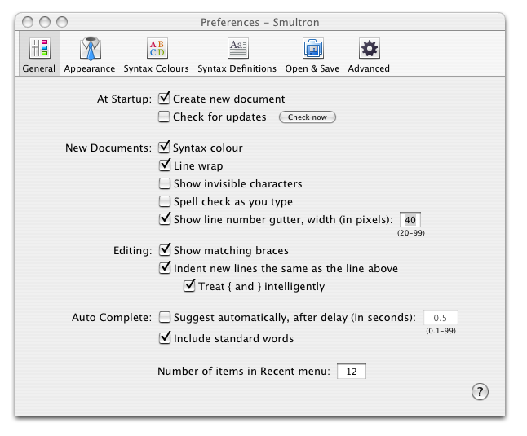
Task: Enable Check for updates checkbox
Action: point(165,117)
